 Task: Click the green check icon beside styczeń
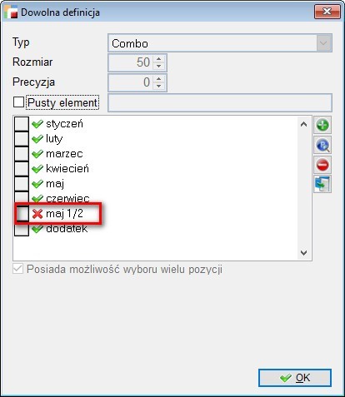click(37, 124)
